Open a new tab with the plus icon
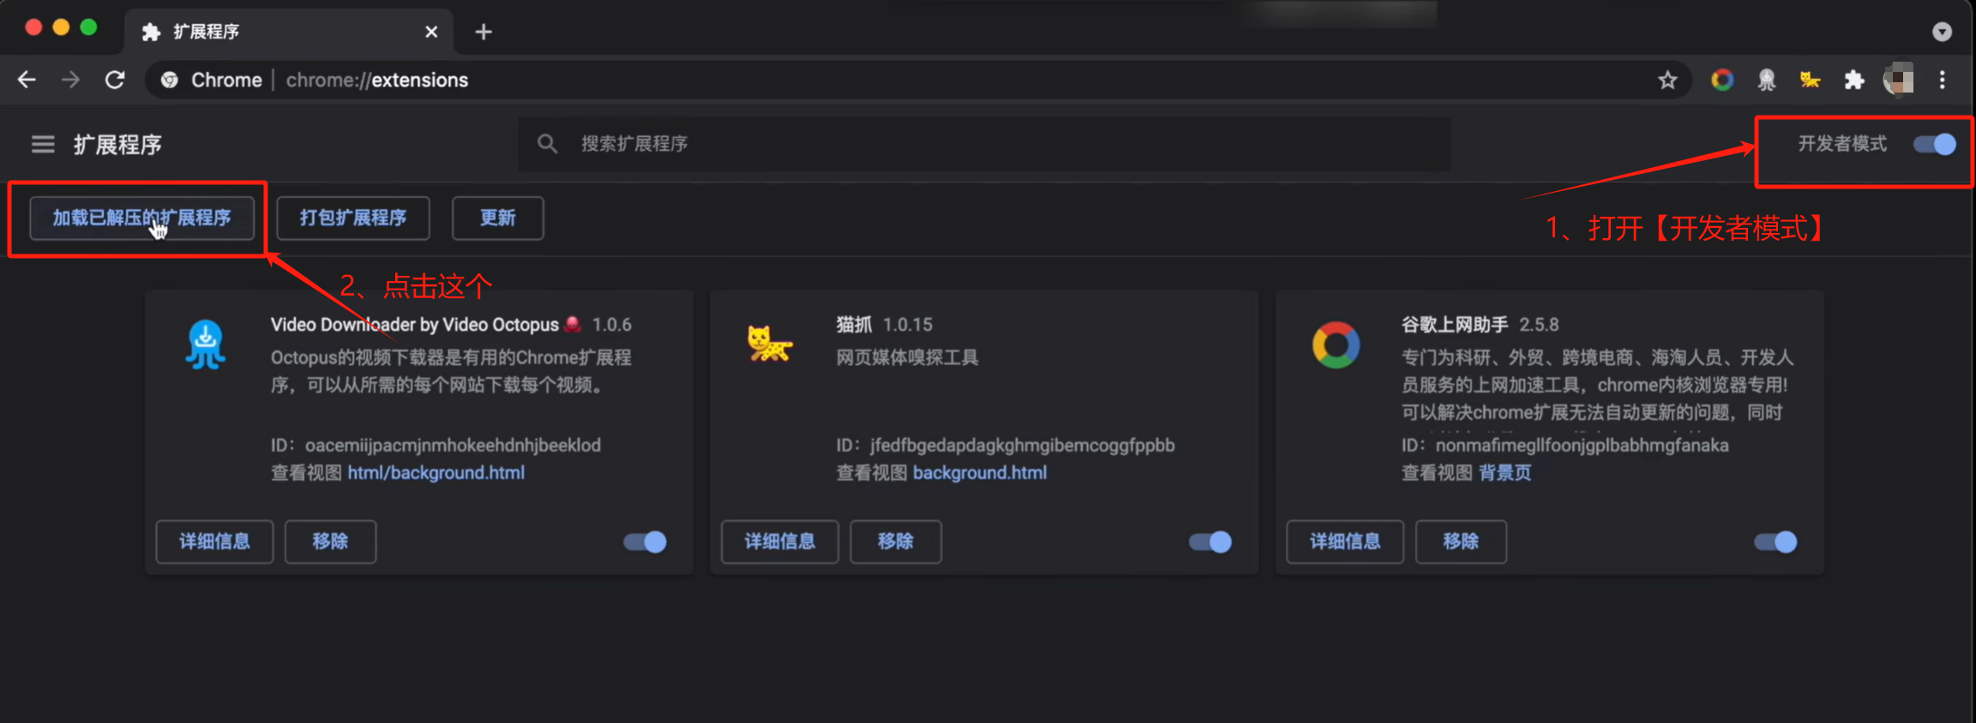The width and height of the screenshot is (1976, 723). coord(483,32)
